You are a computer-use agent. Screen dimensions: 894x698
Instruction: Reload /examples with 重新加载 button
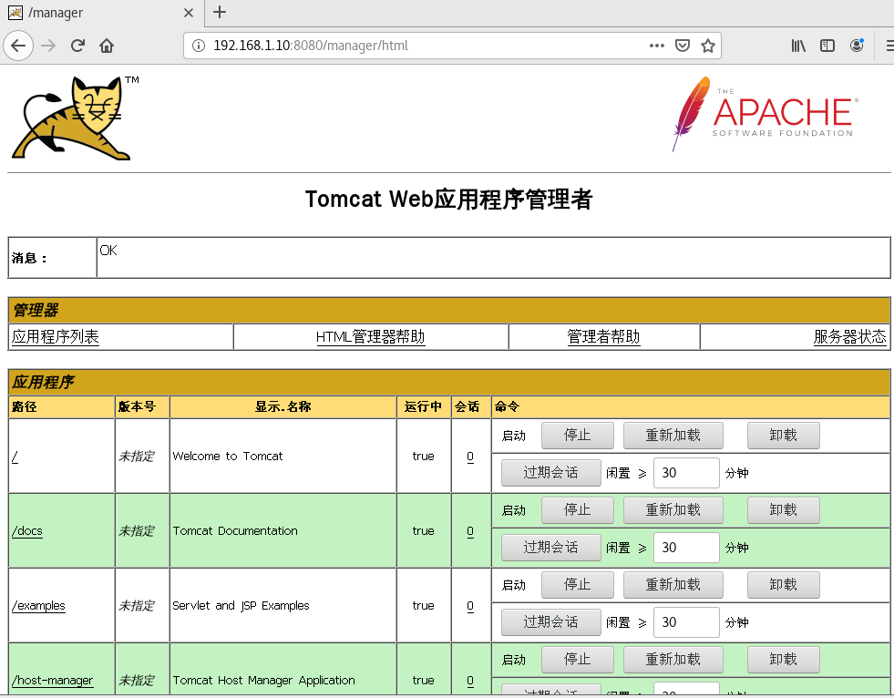(x=673, y=585)
